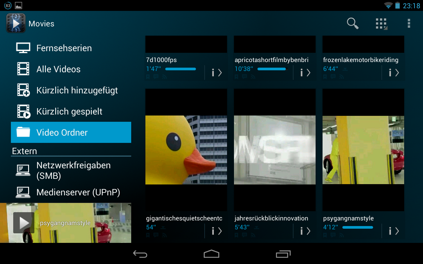The width and height of the screenshot is (423, 264).
Task: Click title gigantischesquietscheentc
Action: tap(184, 218)
